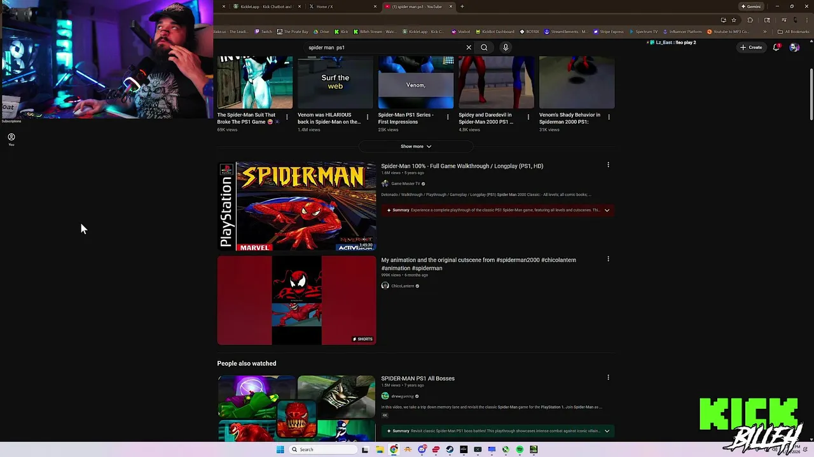Click the Venom, short thumbnail

click(416, 83)
